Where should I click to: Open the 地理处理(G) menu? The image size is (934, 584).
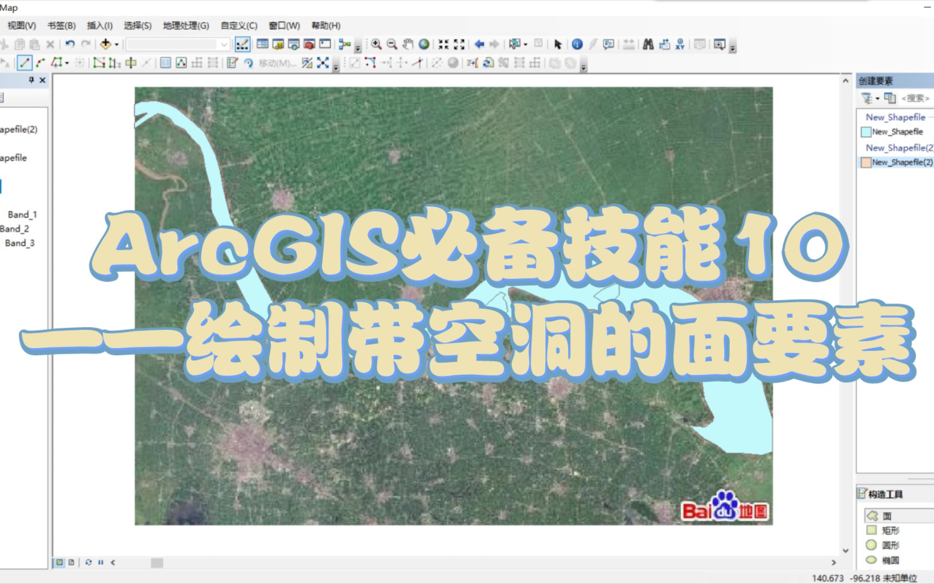pyautogui.click(x=185, y=25)
